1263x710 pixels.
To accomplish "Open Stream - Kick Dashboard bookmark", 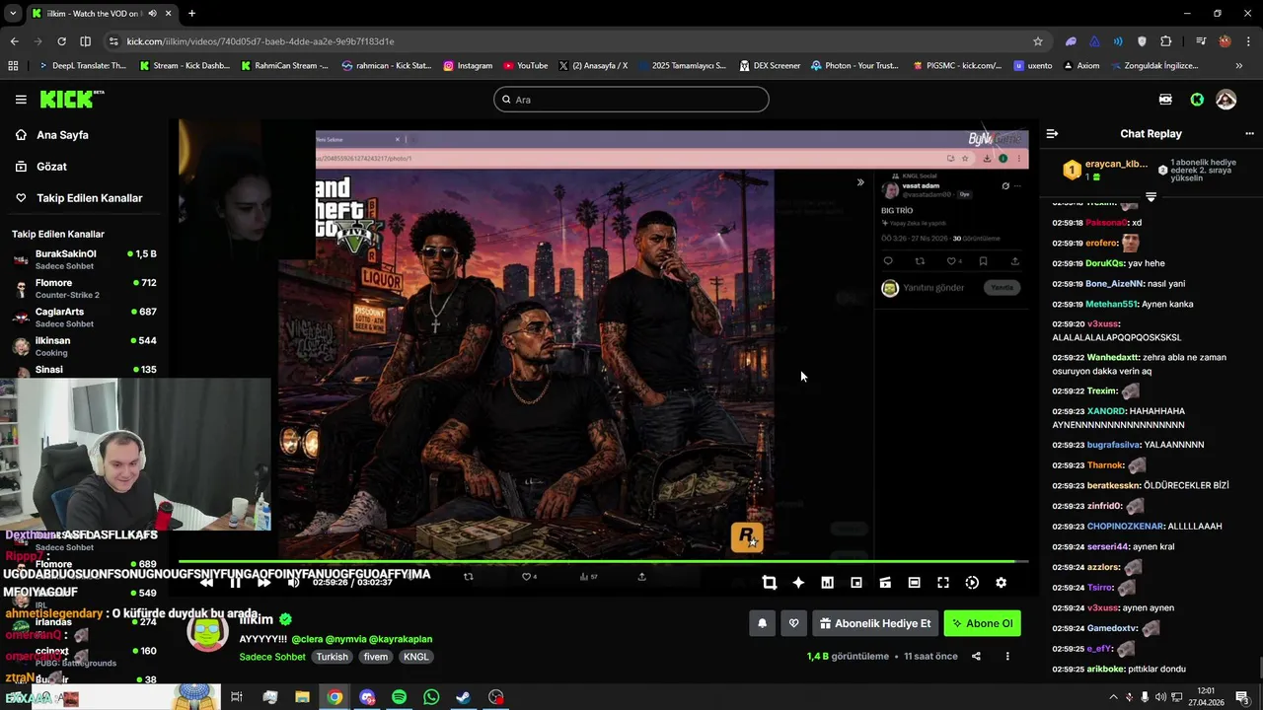I will click(x=185, y=66).
